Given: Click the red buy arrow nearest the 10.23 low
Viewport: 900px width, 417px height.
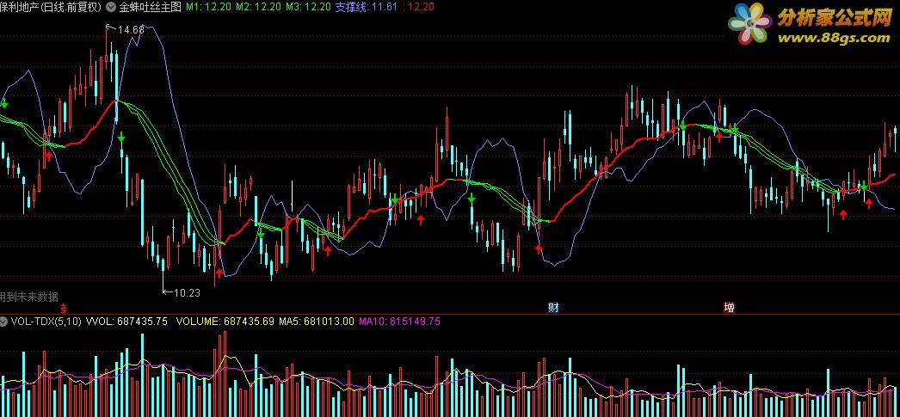Looking at the screenshot, I should click(x=219, y=273).
